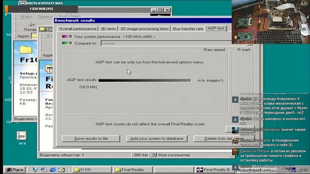This screenshot has width=310, height=174.
Task: Open the Пуск start menu
Action: click(15, 170)
